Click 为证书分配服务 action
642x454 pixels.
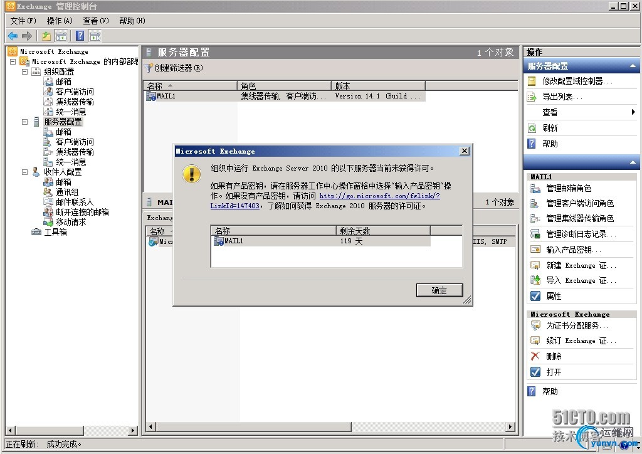pos(577,326)
